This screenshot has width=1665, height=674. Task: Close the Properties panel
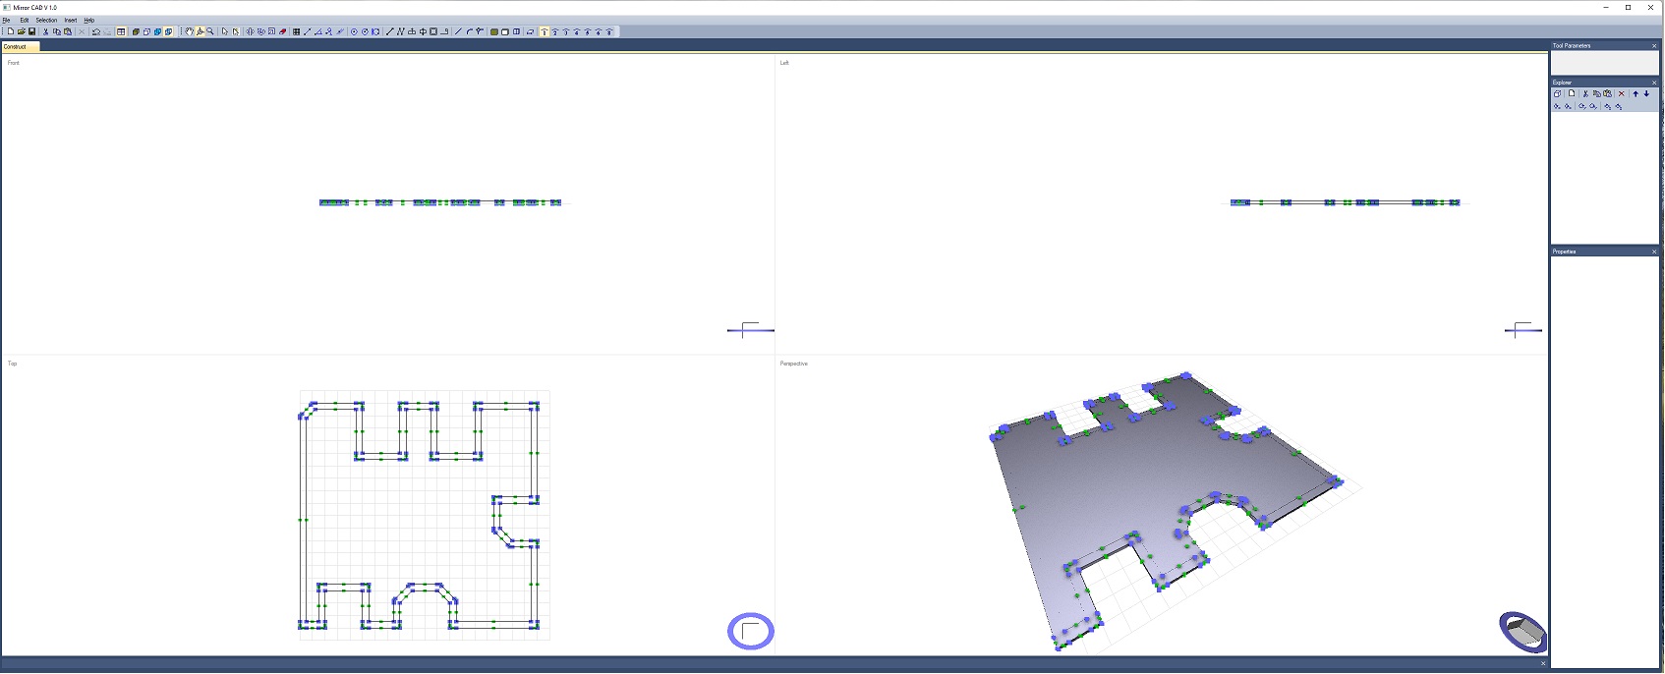pos(1654,252)
